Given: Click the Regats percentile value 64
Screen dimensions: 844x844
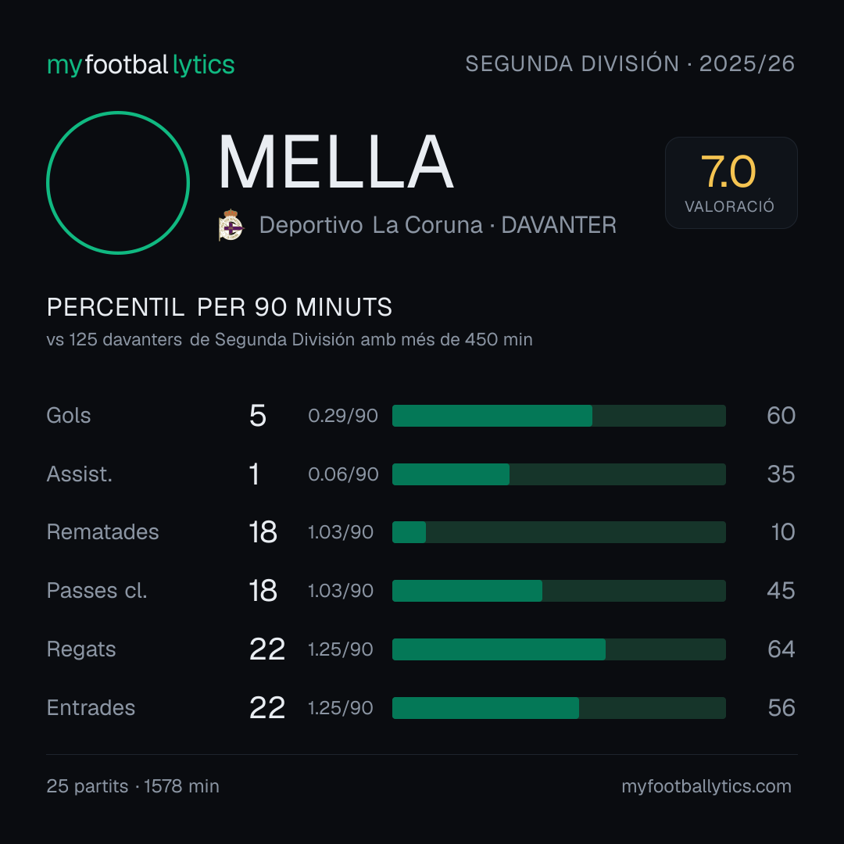Looking at the screenshot, I should click(x=781, y=649).
